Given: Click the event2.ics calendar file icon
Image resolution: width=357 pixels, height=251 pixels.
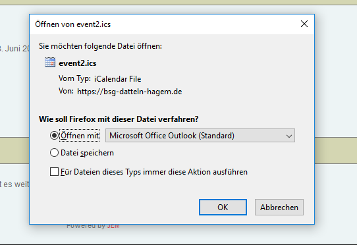Looking at the screenshot, I should 50,63.
